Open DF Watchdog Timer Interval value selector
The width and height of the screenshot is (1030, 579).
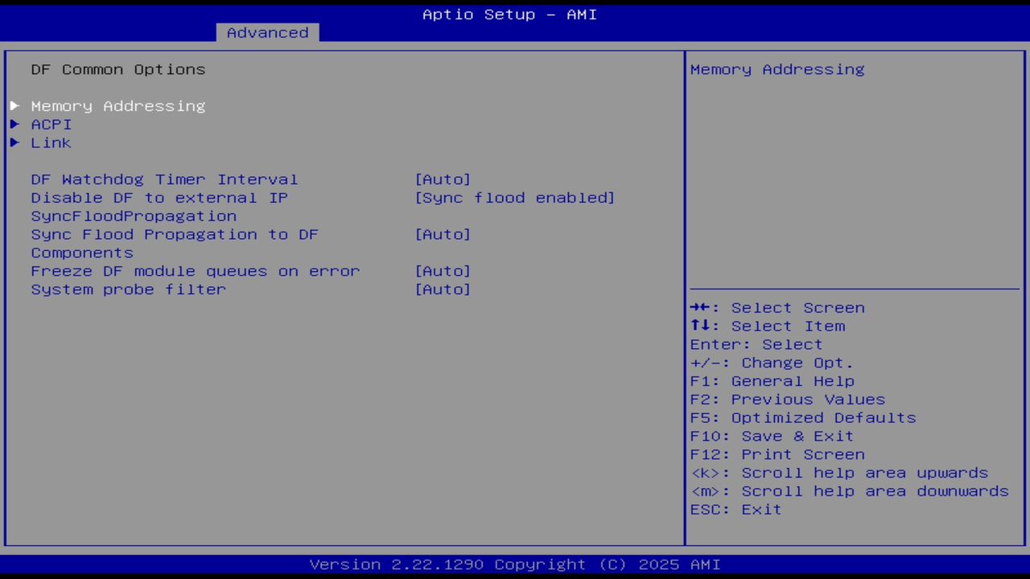(x=443, y=179)
